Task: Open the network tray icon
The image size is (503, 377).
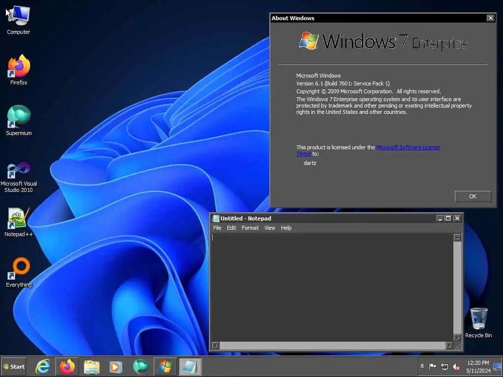Action: [444, 366]
